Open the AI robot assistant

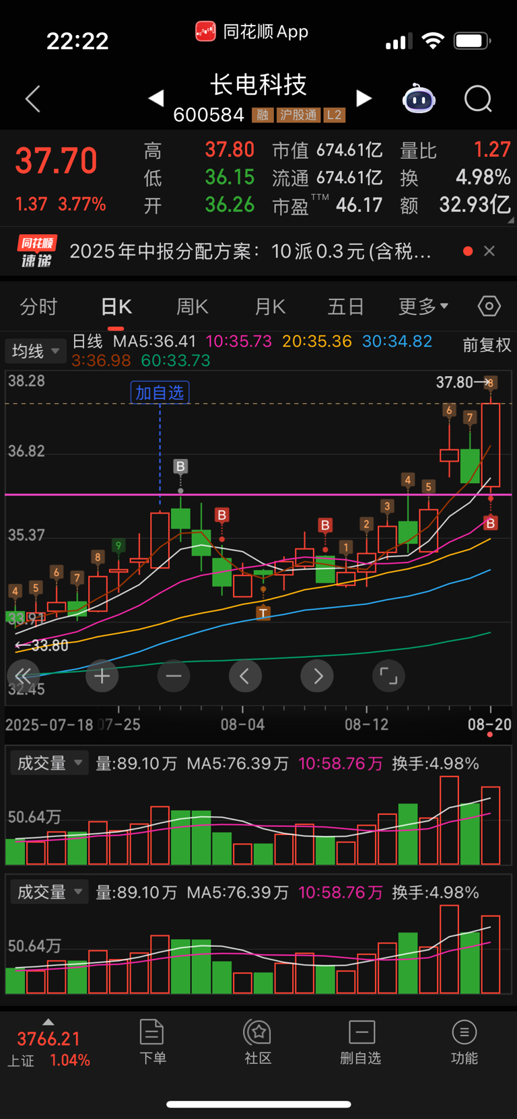(x=419, y=99)
